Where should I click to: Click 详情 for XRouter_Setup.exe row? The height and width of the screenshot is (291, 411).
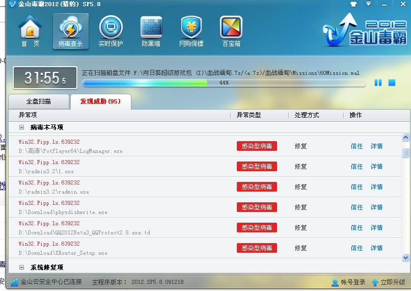click(x=377, y=248)
